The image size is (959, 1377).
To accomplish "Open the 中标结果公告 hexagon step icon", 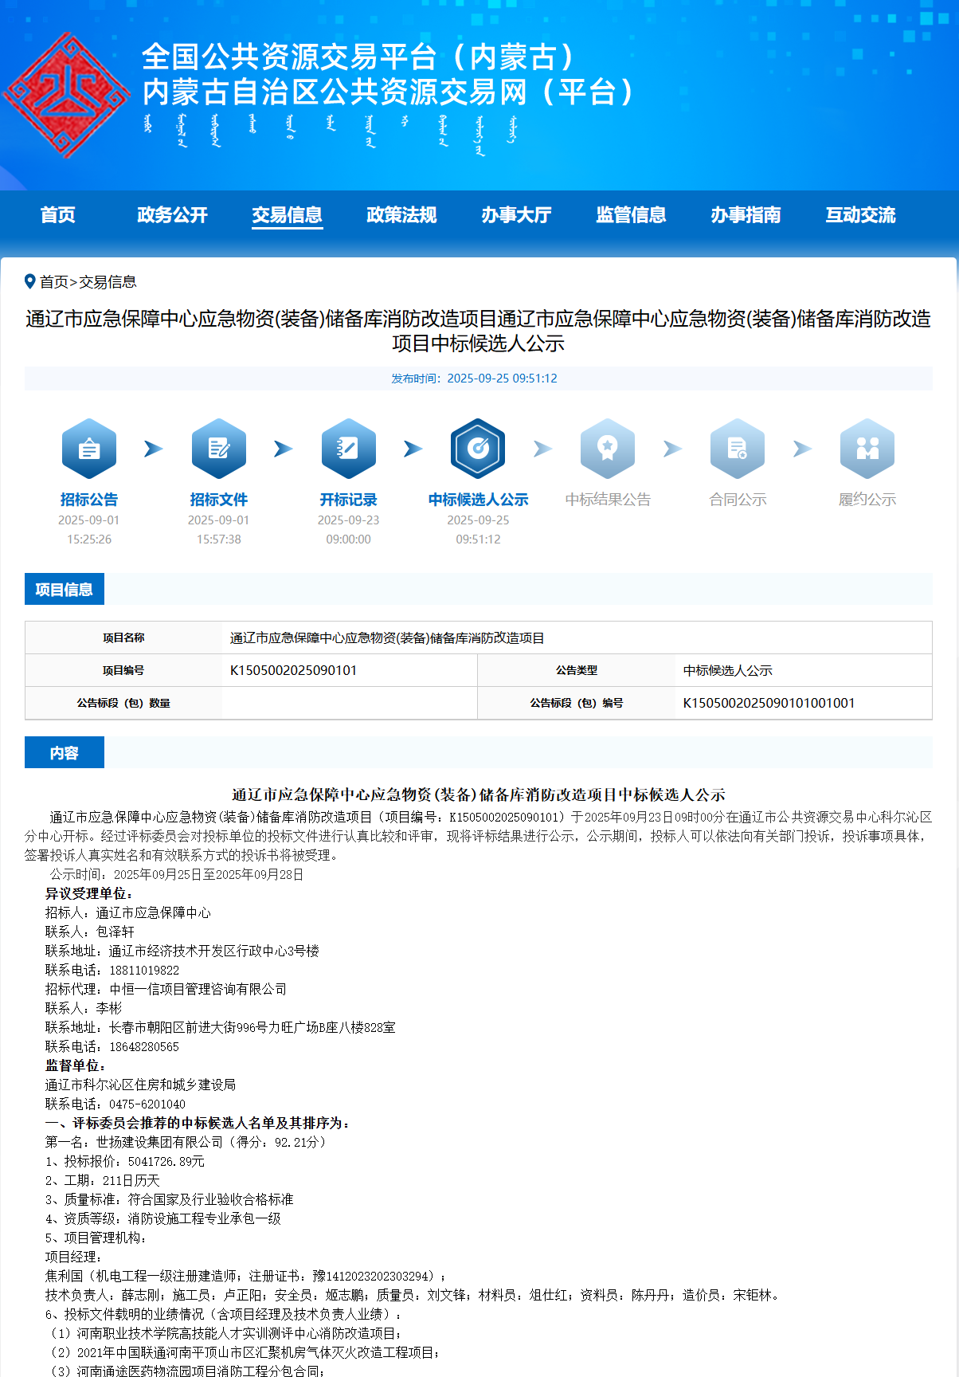I will [608, 449].
